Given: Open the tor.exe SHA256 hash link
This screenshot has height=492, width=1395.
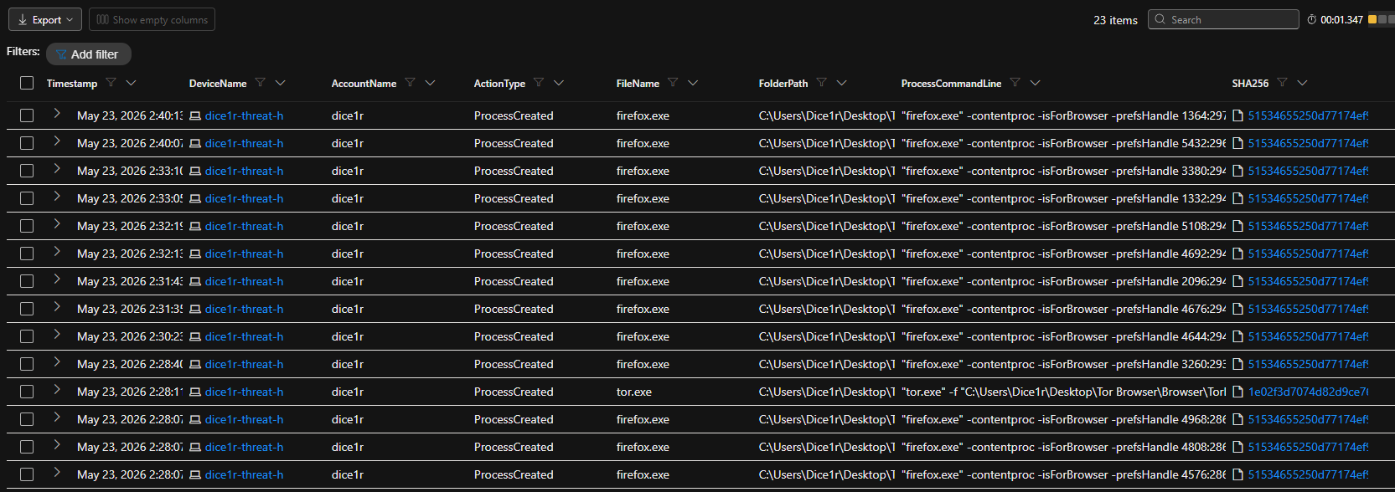Looking at the screenshot, I should pyautogui.click(x=1308, y=392).
